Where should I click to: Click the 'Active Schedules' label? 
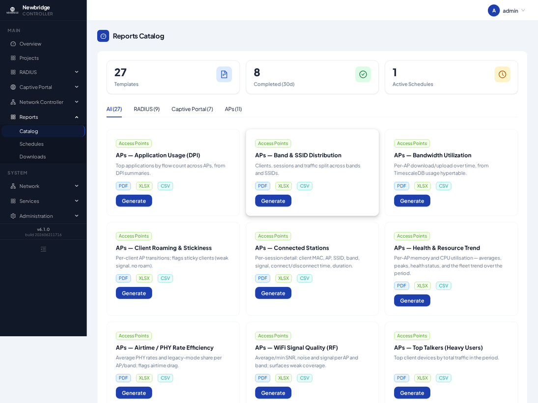click(x=413, y=84)
